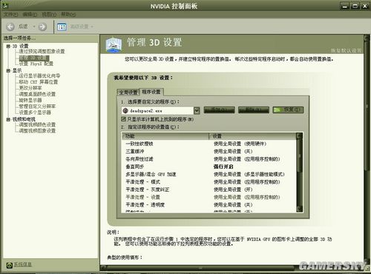371x274 pixels.
Task: Collapse the 显示 tree node
Action: click(x=8, y=70)
